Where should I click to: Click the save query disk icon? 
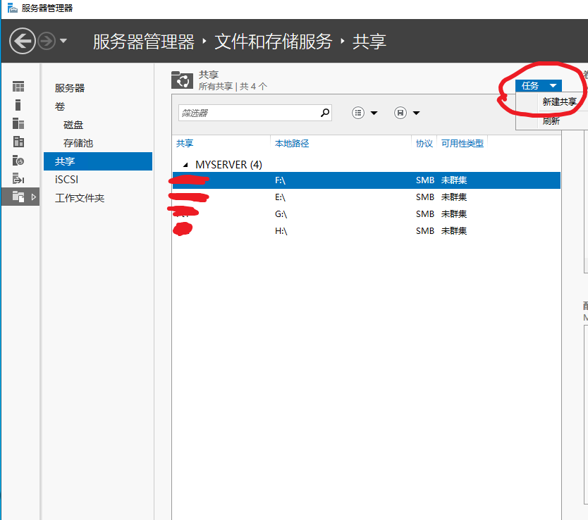click(400, 113)
